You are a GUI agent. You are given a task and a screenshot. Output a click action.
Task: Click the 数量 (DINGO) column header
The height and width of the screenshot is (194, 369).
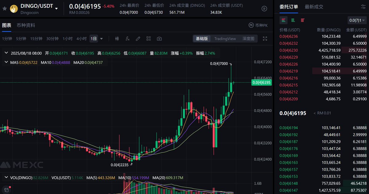pos(329,30)
